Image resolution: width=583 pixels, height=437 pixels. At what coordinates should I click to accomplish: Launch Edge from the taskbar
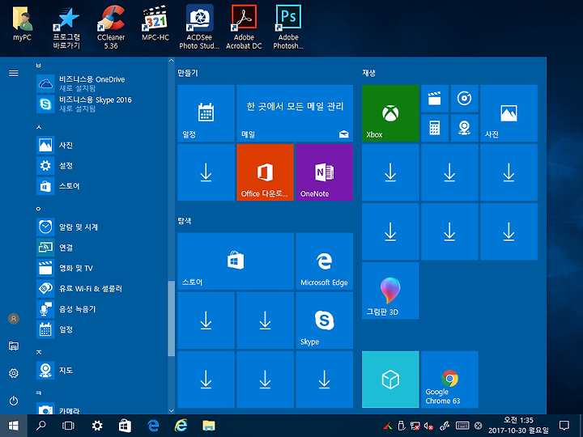coord(153,426)
